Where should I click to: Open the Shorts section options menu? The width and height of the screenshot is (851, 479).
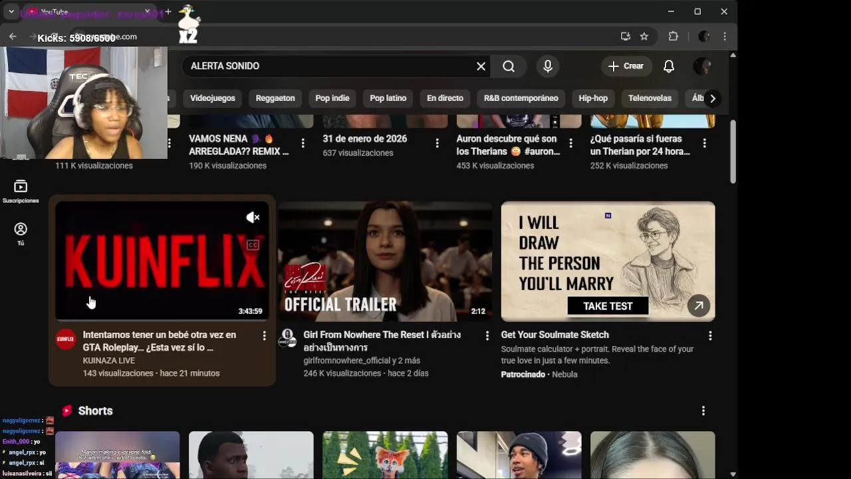(x=703, y=411)
